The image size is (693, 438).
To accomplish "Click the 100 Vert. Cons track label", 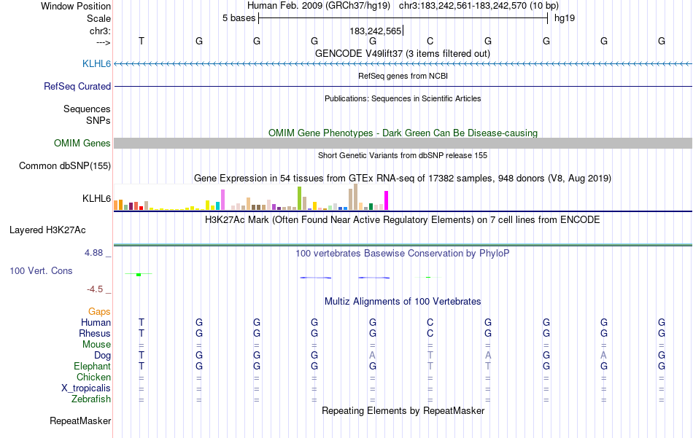I will [x=41, y=271].
